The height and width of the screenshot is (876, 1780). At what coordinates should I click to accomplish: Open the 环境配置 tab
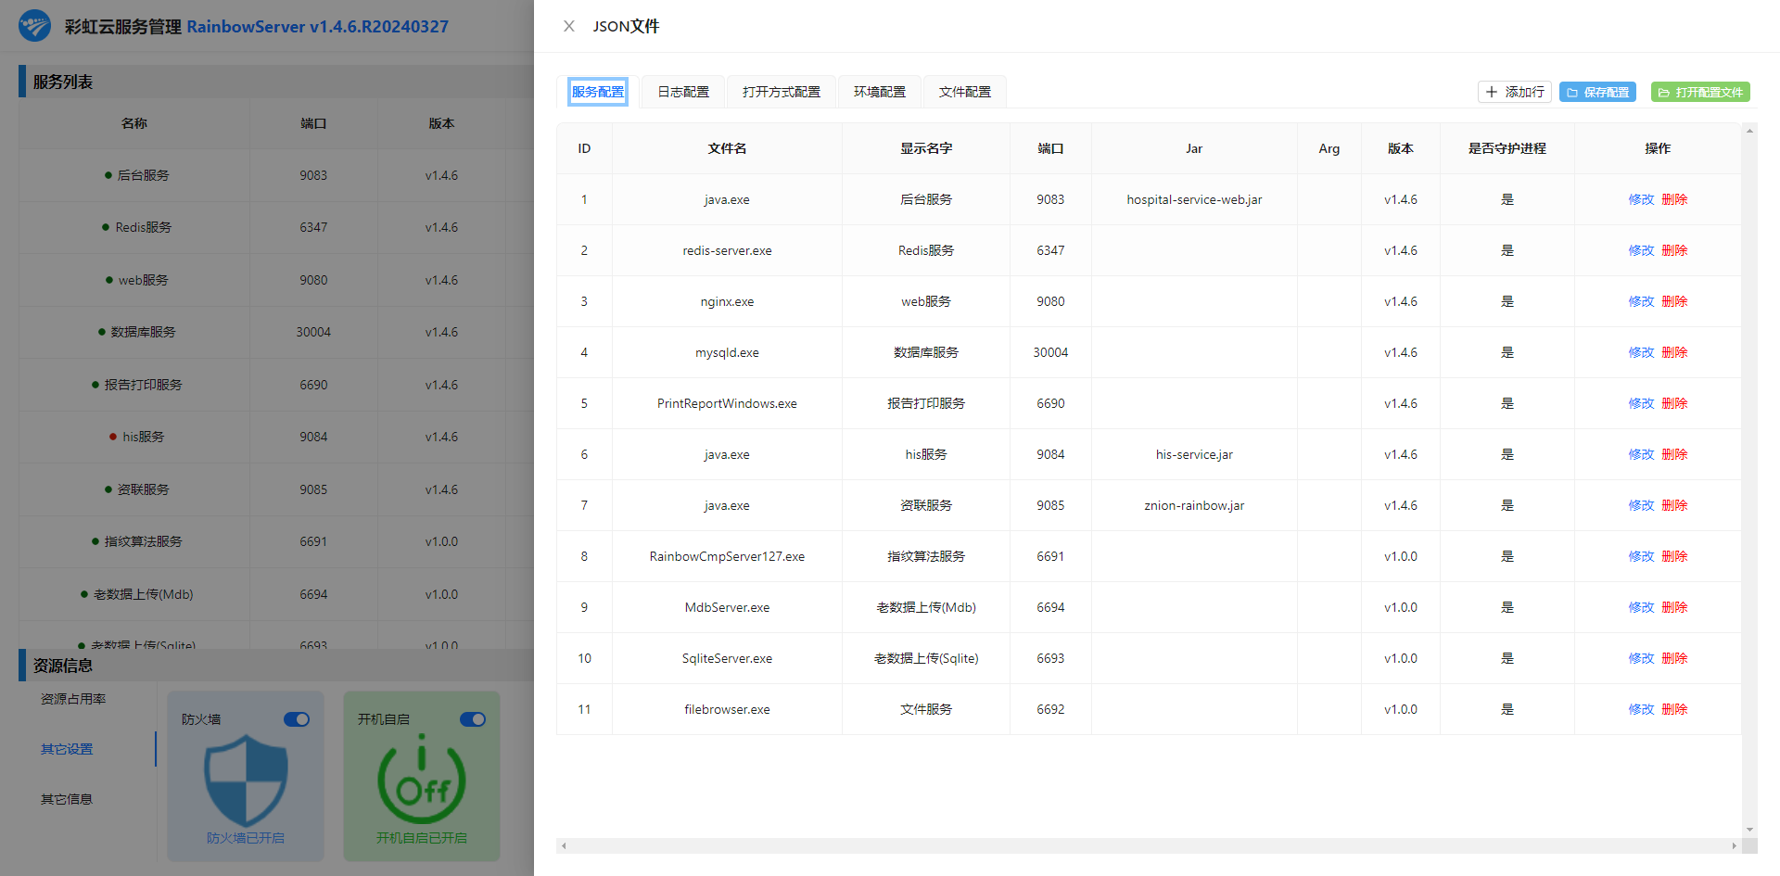[880, 92]
